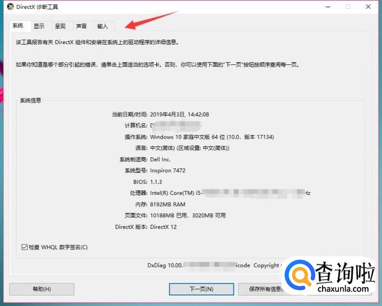Click the BIOS version 1.1.3
The height and width of the screenshot is (306, 382).
point(156,182)
